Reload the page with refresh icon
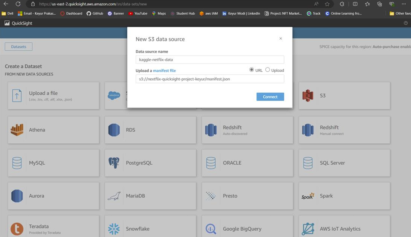This screenshot has height=237, width=411. pyautogui.click(x=18, y=4)
